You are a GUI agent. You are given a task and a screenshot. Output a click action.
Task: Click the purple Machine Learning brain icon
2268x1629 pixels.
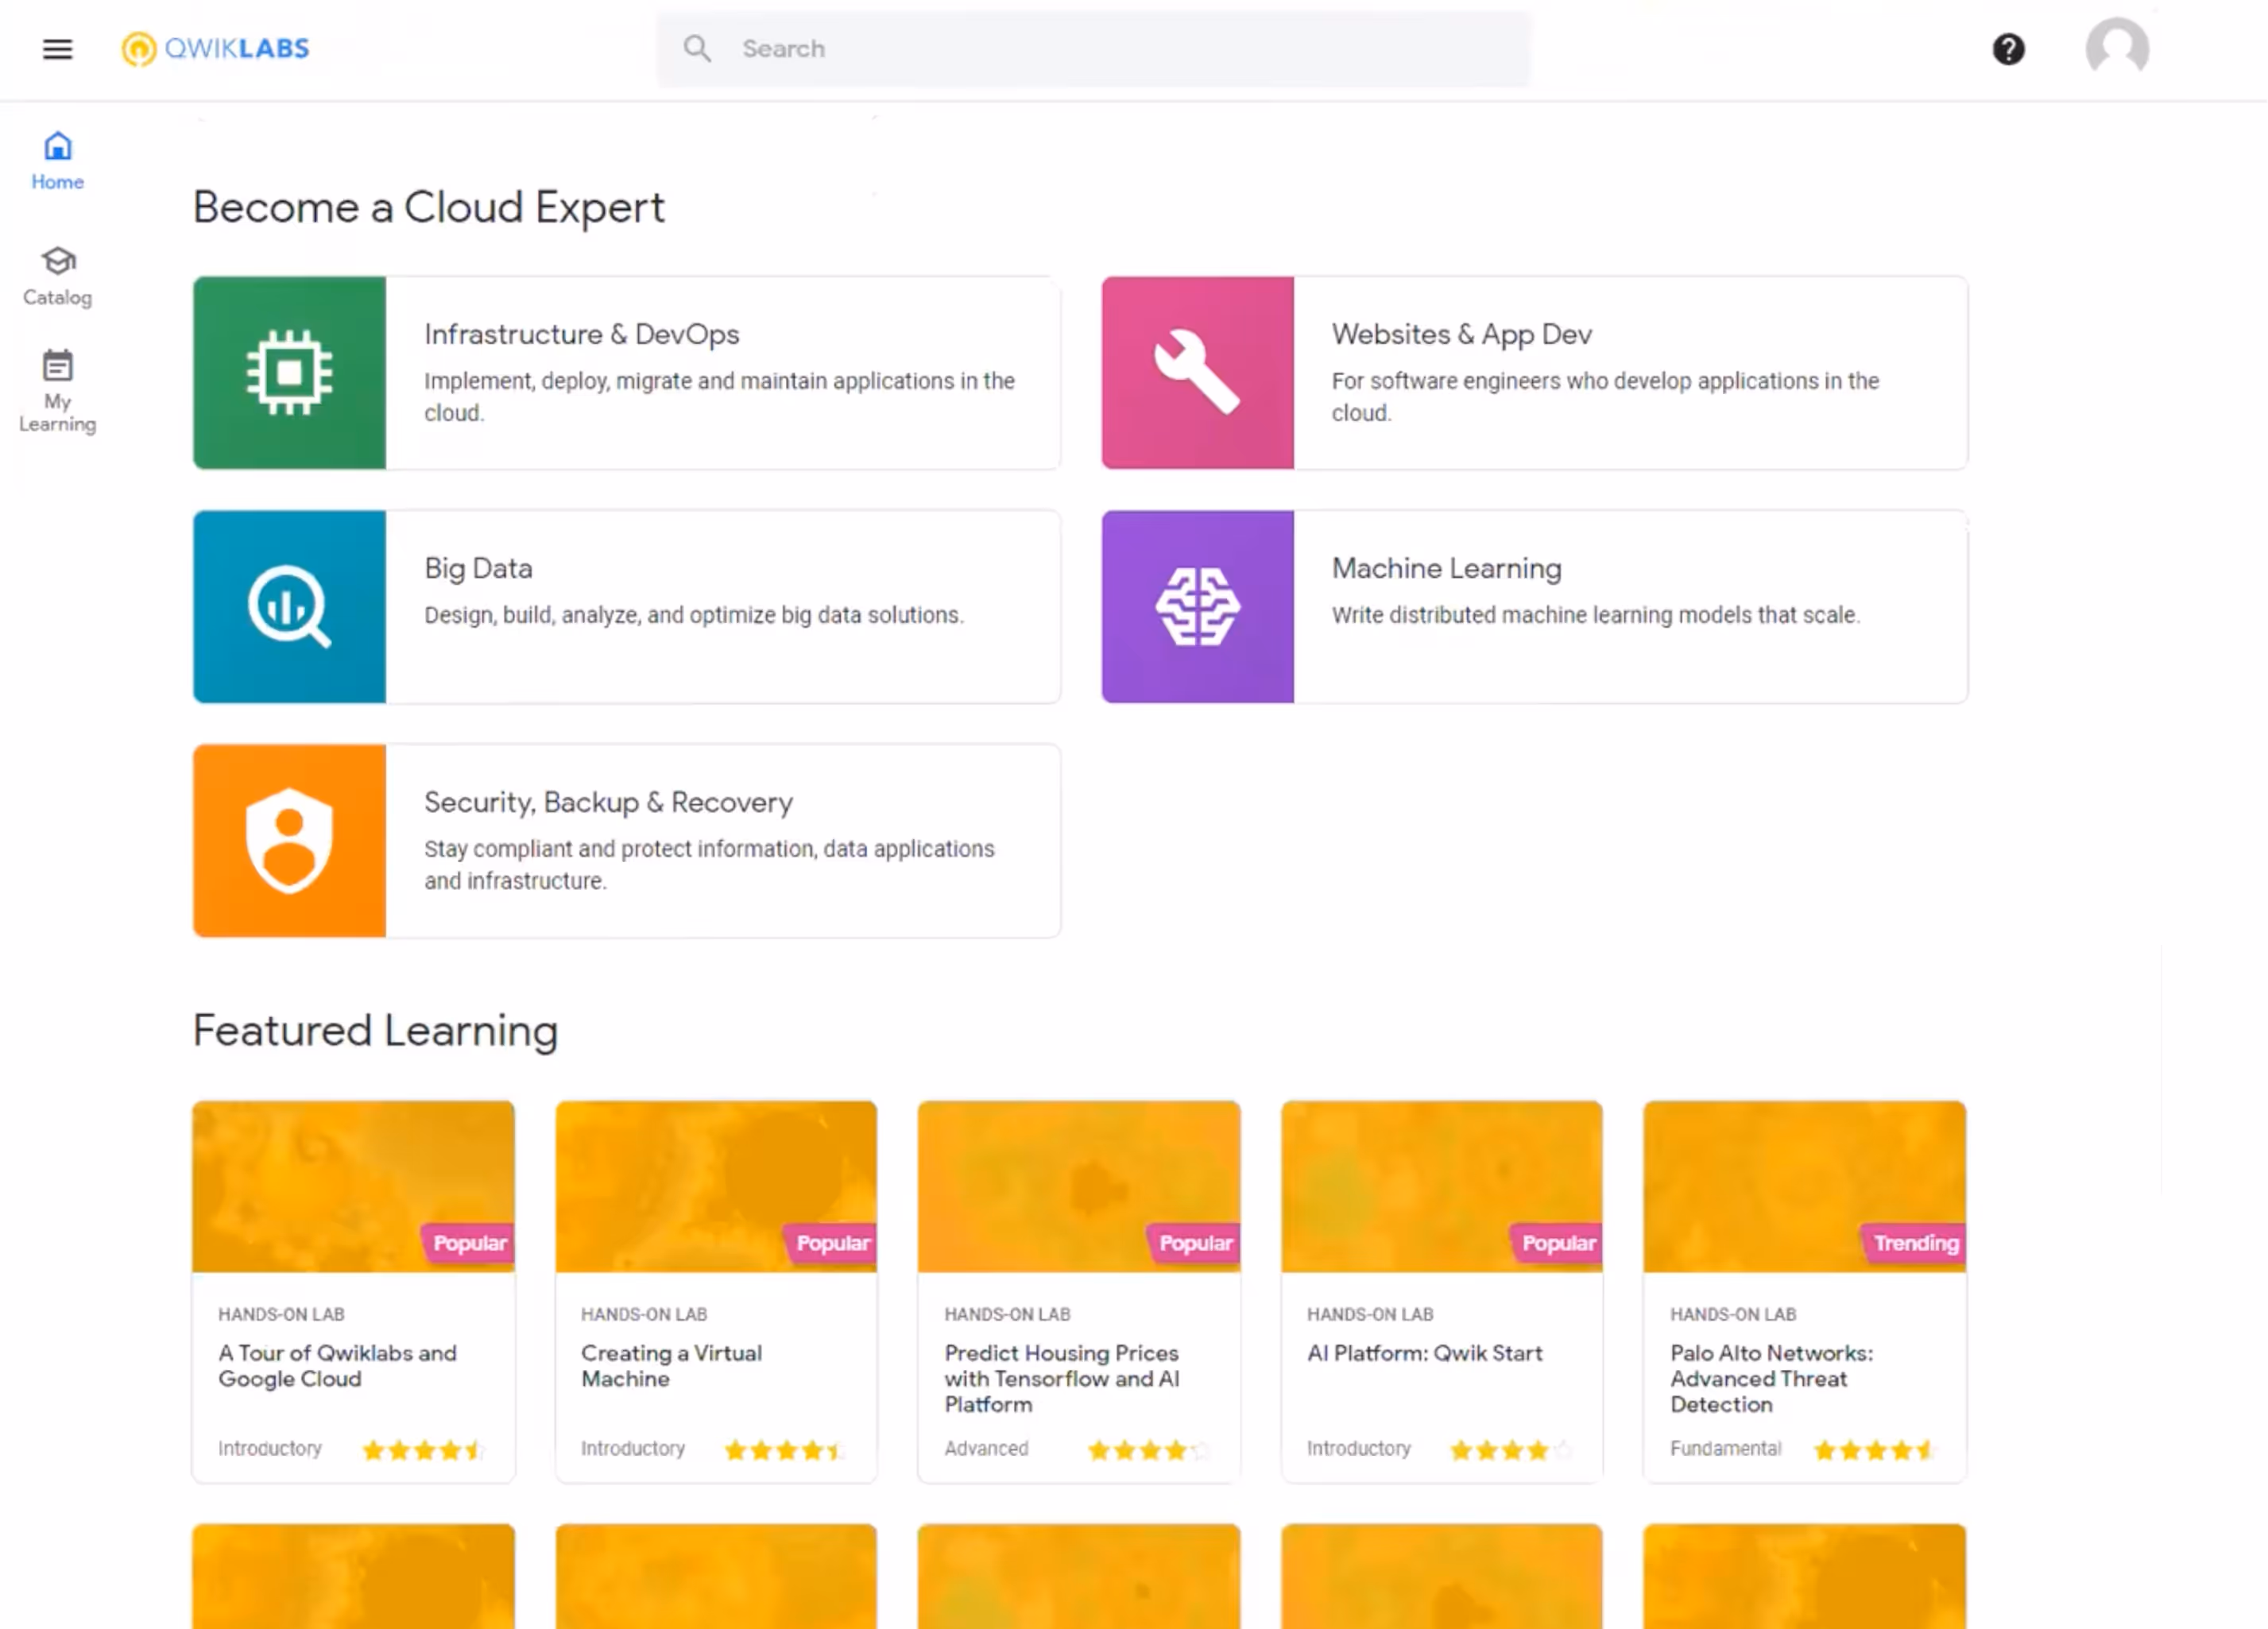coord(1197,606)
